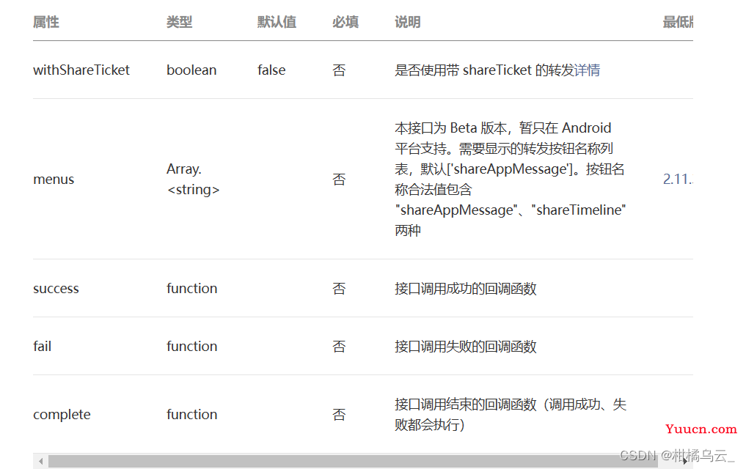Image resolution: width=746 pixels, height=469 pixels.
Task: Click the 说明 column header
Action: (x=408, y=22)
